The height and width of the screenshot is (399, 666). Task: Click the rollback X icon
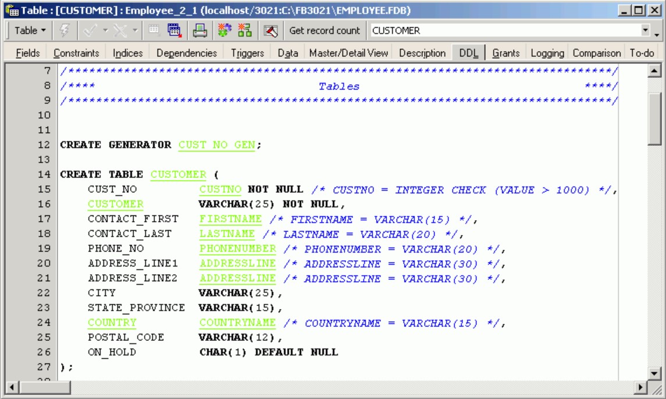[x=122, y=30]
